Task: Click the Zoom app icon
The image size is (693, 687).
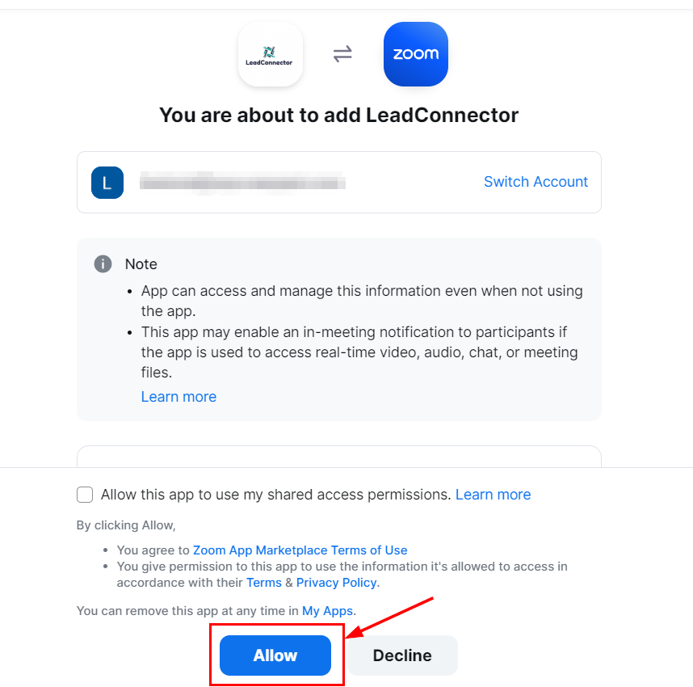Action: (415, 54)
